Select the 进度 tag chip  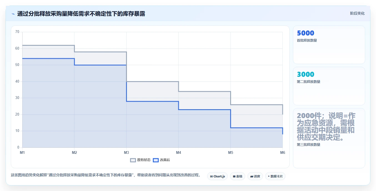click(255, 176)
